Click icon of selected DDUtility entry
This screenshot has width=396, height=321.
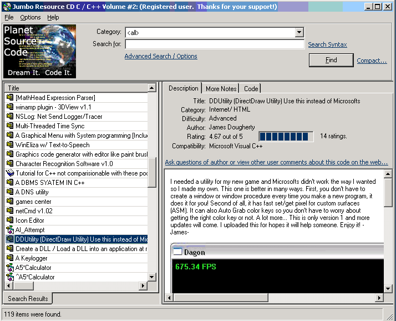pos(10,239)
